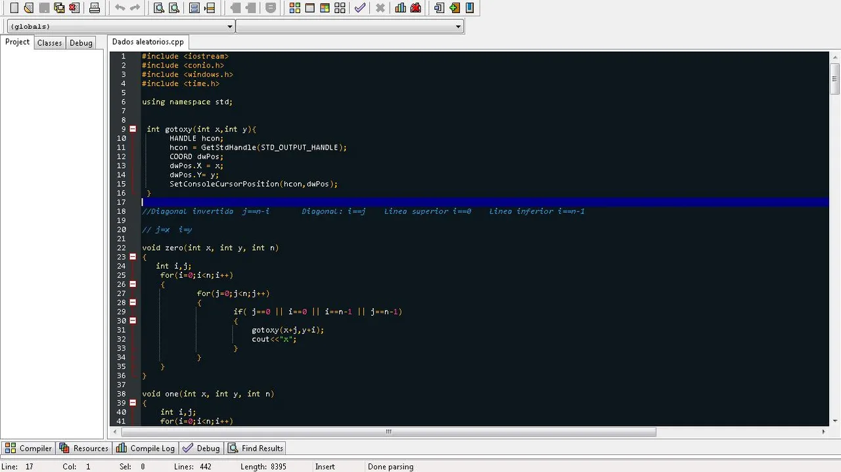Click the Open file toolbar icon
Screen dimensions: 841x472
coord(29,8)
